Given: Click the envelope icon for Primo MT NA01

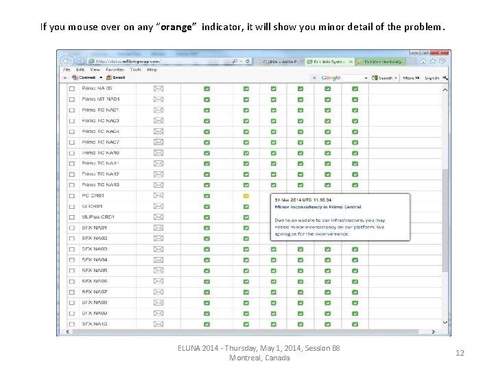Looking at the screenshot, I should [x=158, y=99].
